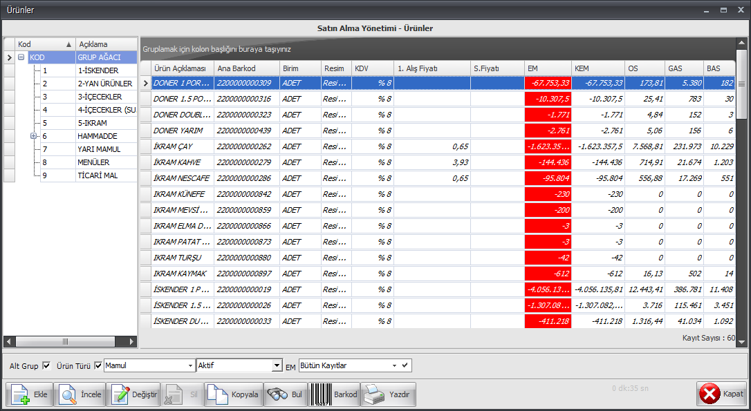This screenshot has height=411, width=751.
Task: Toggle the Alt Grup checkbox
Action: tap(46, 365)
